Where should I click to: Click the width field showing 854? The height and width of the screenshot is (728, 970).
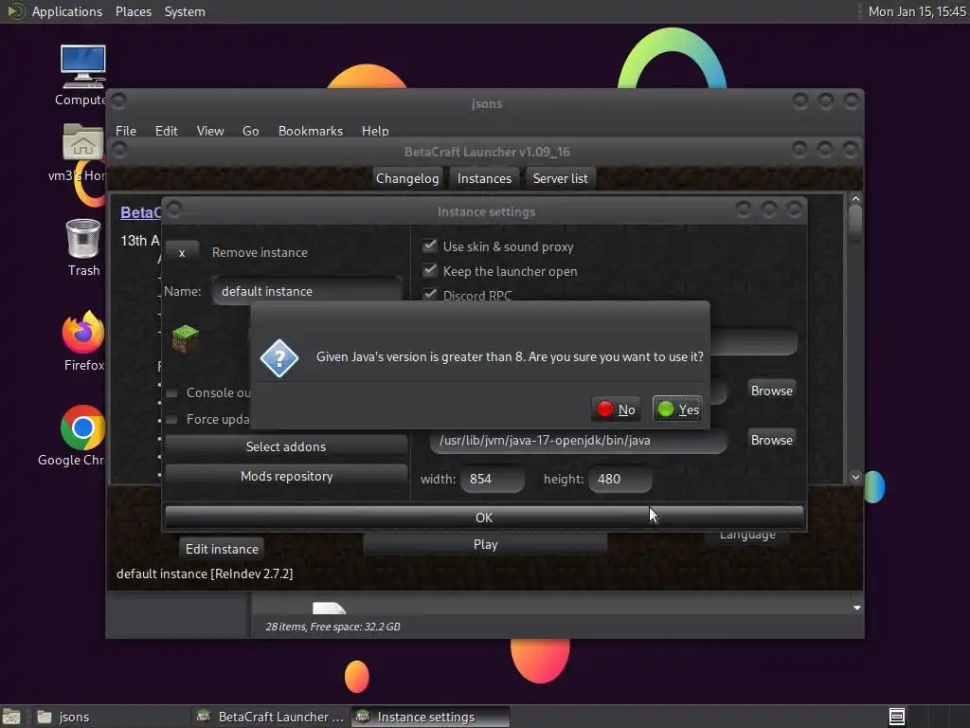[493, 479]
